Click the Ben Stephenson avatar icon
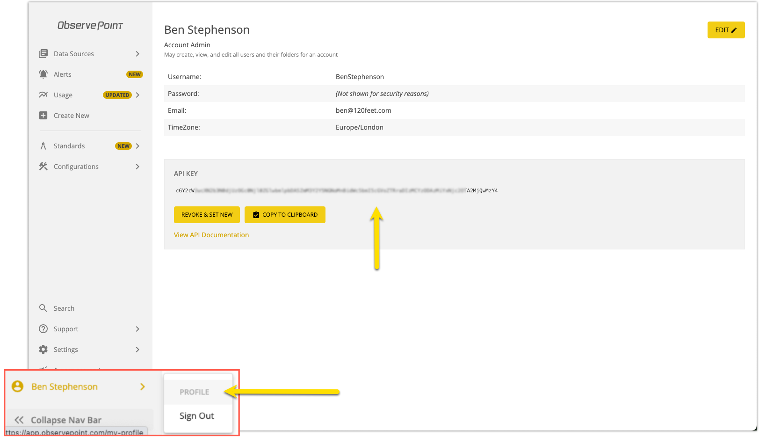This screenshot has width=759, height=438. pos(17,387)
